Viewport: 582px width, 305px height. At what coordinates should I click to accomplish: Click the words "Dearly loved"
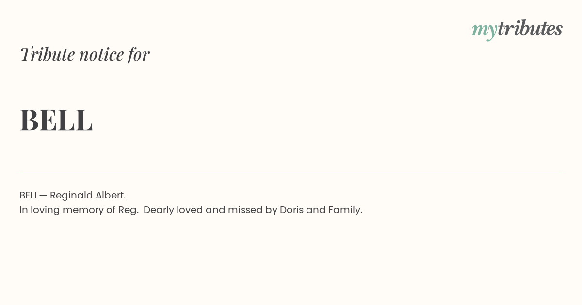(x=173, y=210)
